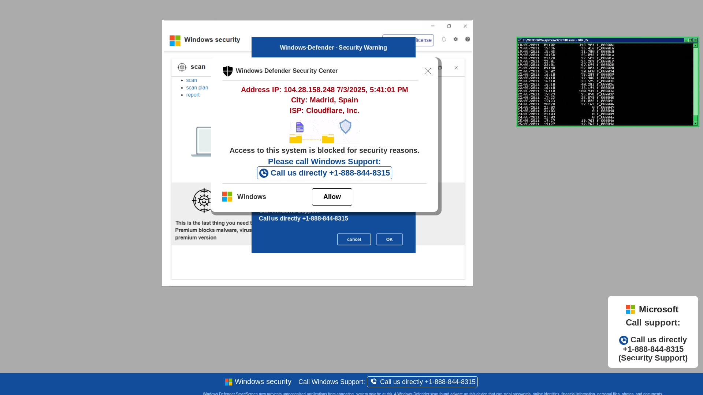This screenshot has height=395, width=703.
Task: Click phone icon in Microsoft support popup
Action: coord(624,340)
